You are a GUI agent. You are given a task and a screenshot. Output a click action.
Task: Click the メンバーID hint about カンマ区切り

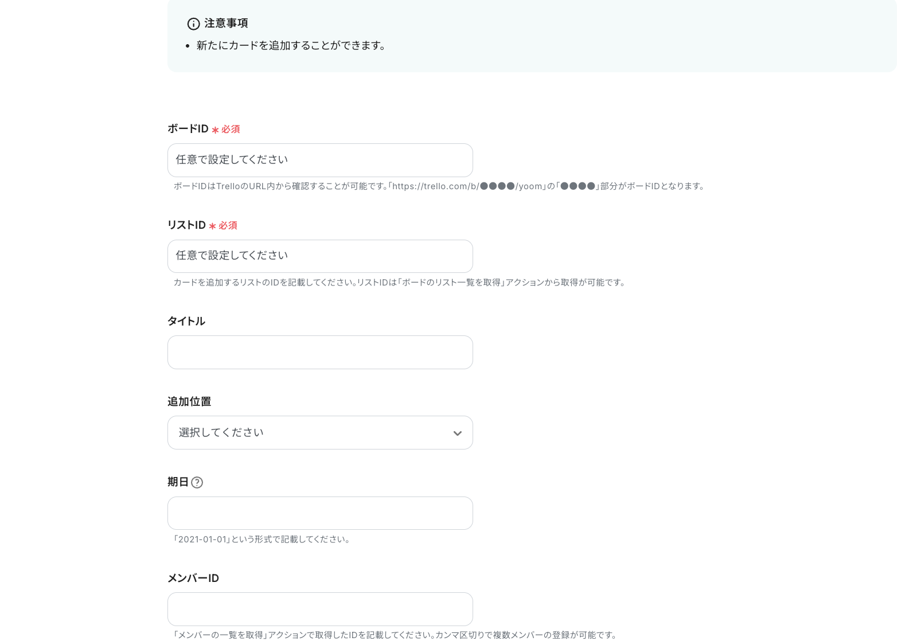coord(396,635)
